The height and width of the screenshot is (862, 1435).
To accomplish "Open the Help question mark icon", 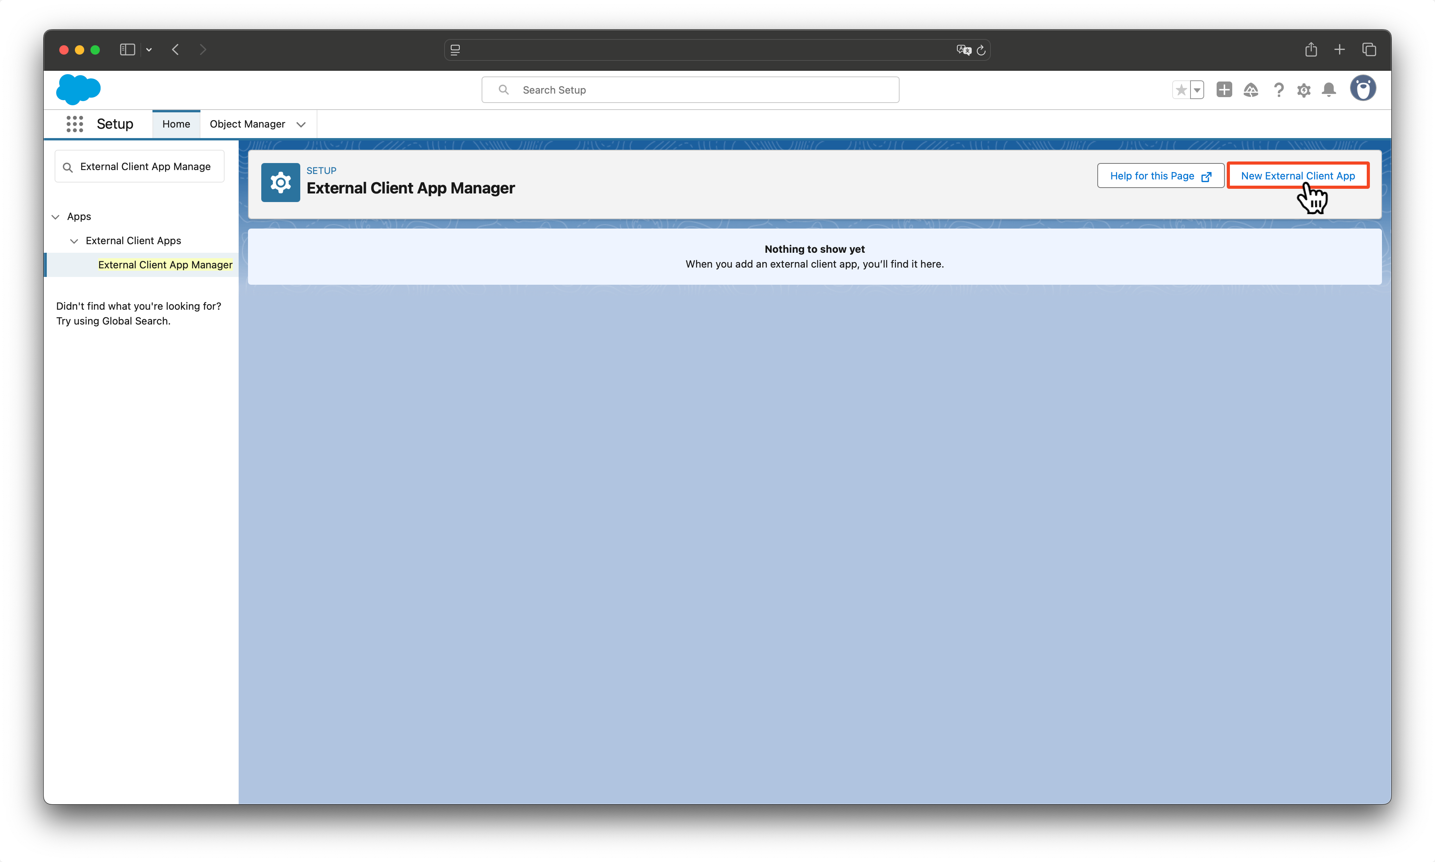I will pyautogui.click(x=1278, y=90).
